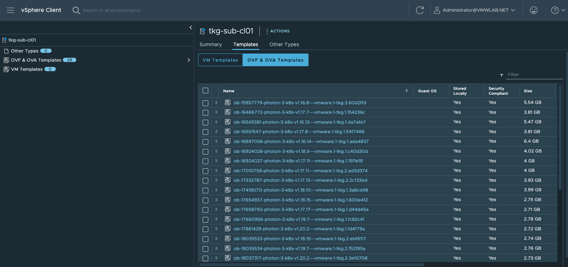Select the VM Templates toggle button
Viewport: 568px width, 267px height.
tap(220, 60)
